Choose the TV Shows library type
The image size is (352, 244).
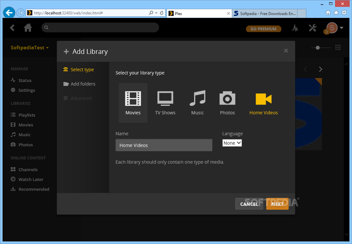pos(165,103)
